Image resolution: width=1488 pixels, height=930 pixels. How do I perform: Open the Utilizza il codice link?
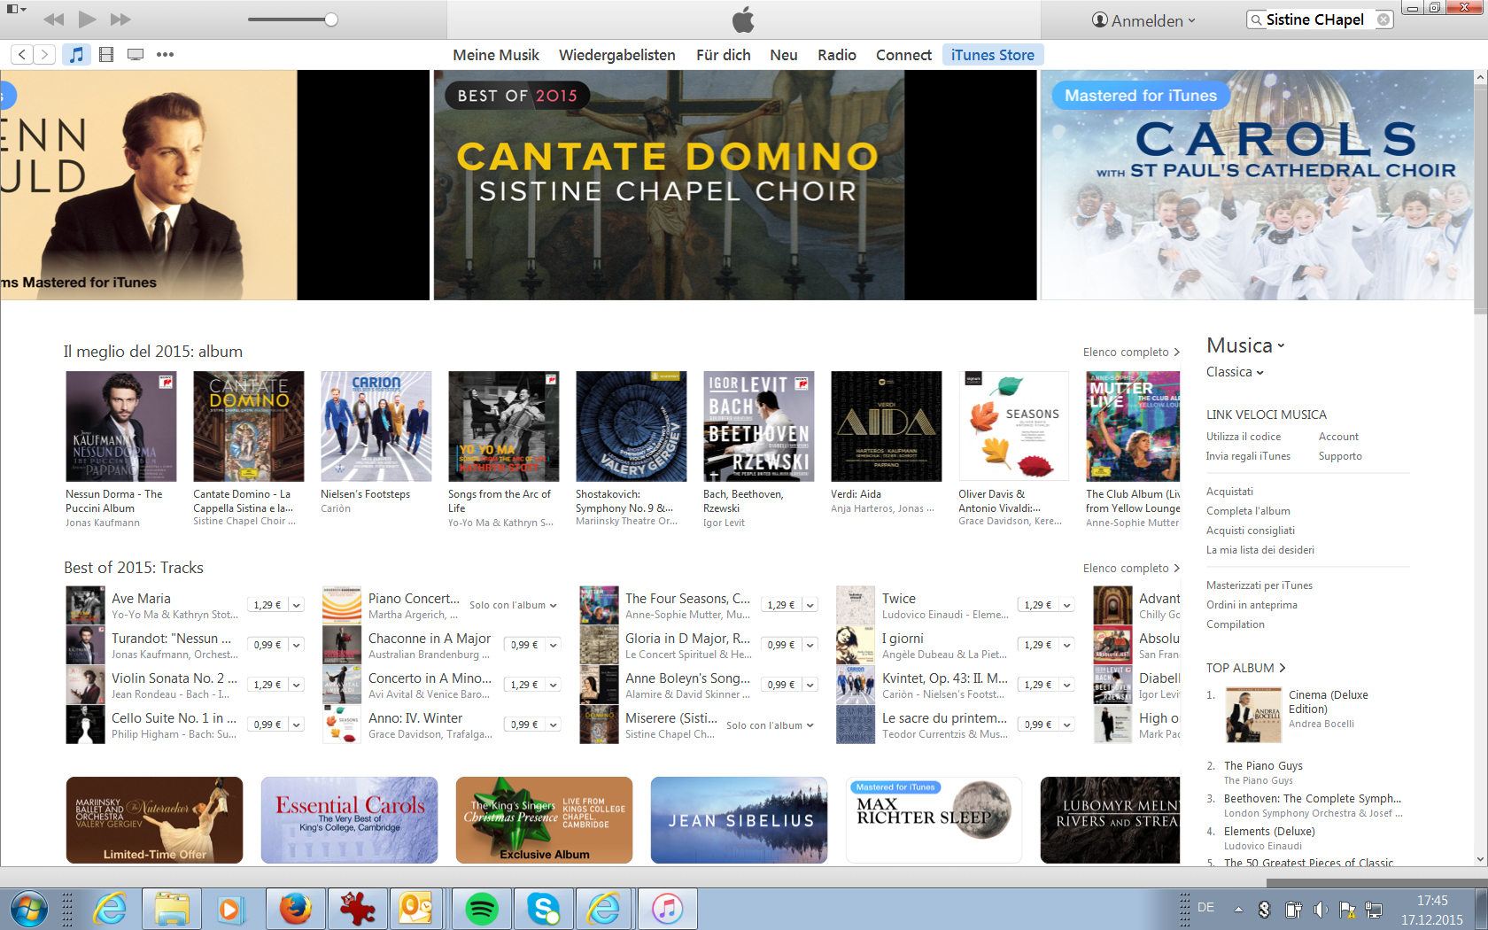pos(1244,437)
